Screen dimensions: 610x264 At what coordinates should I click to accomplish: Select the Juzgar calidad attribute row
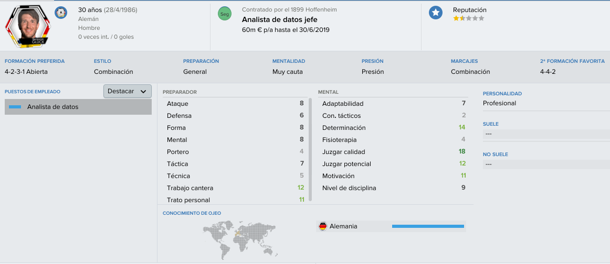click(394, 152)
